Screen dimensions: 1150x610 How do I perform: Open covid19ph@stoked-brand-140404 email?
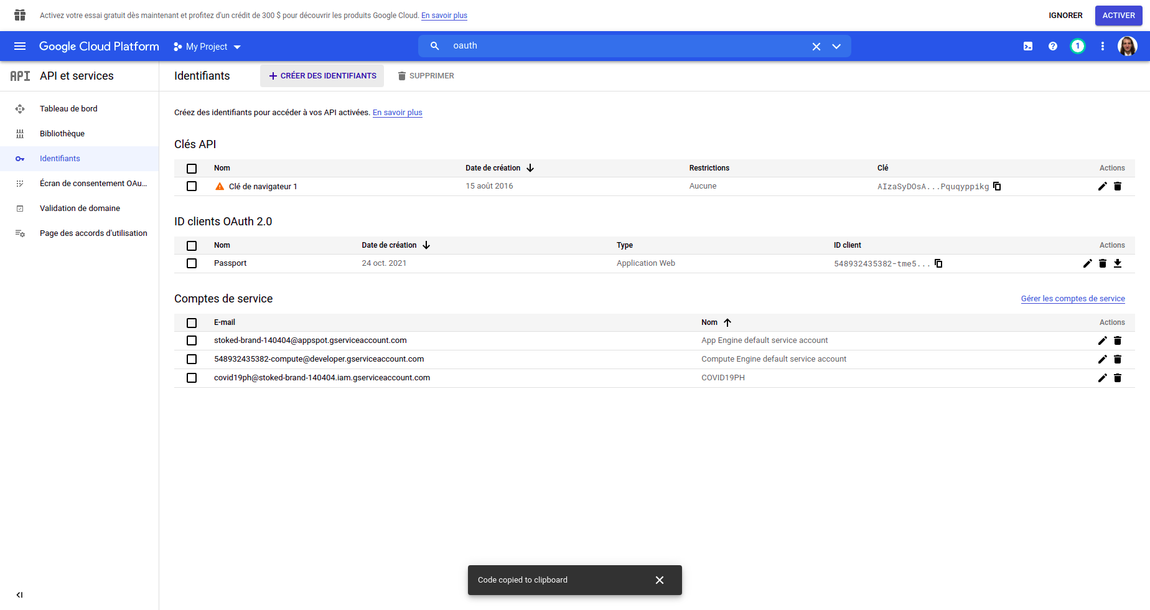tap(322, 378)
